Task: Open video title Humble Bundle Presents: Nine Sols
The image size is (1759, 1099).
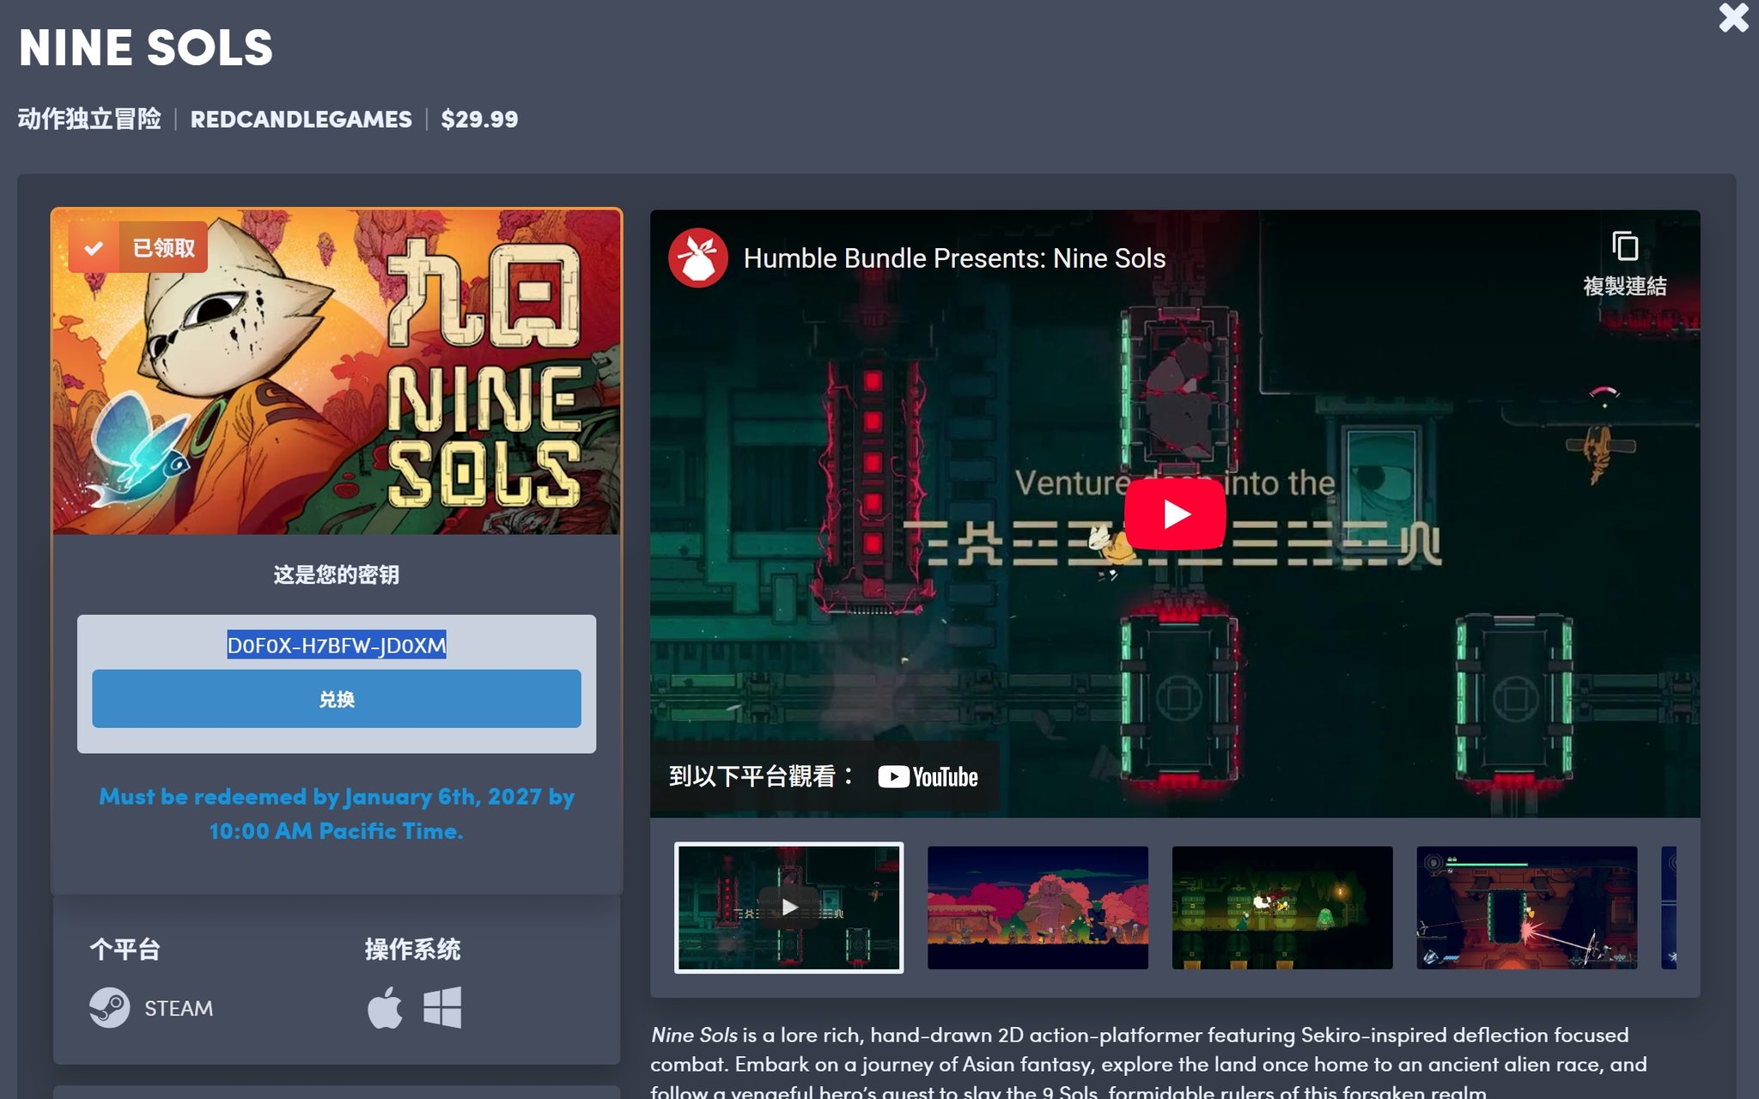Action: (x=954, y=258)
